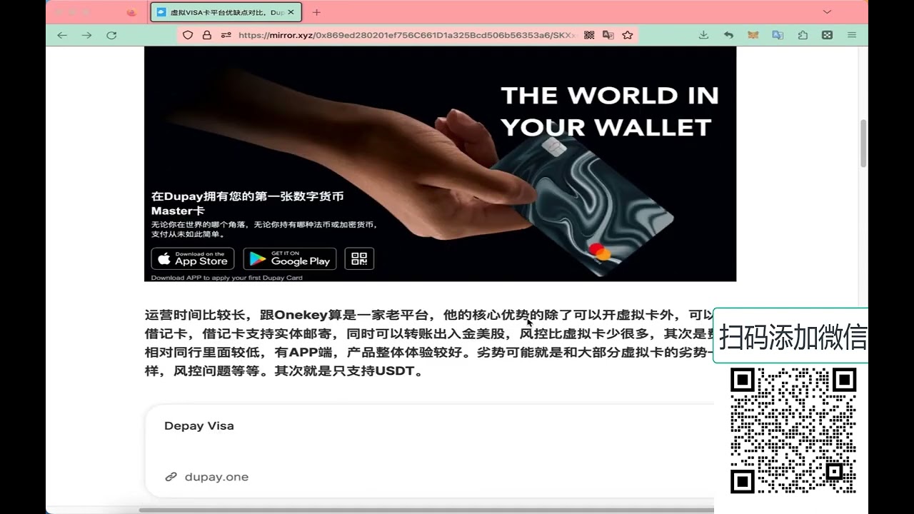
Task: Open the downloads panel
Action: (x=703, y=35)
